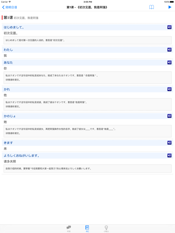Select the word きます

8,143
